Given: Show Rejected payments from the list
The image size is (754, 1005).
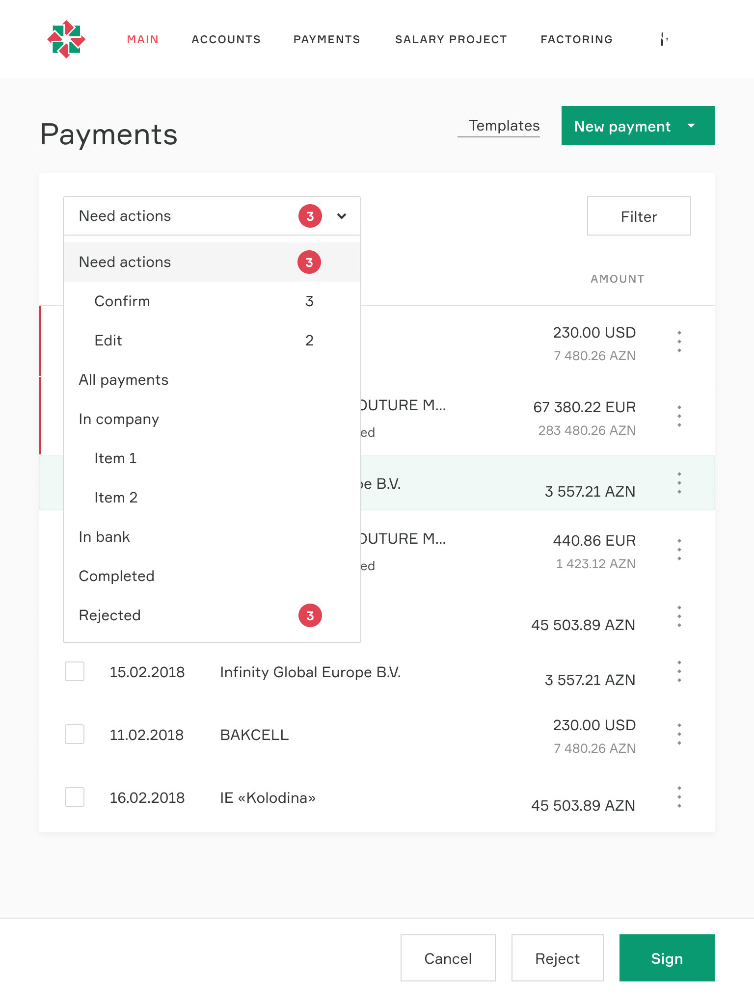Looking at the screenshot, I should point(212,615).
